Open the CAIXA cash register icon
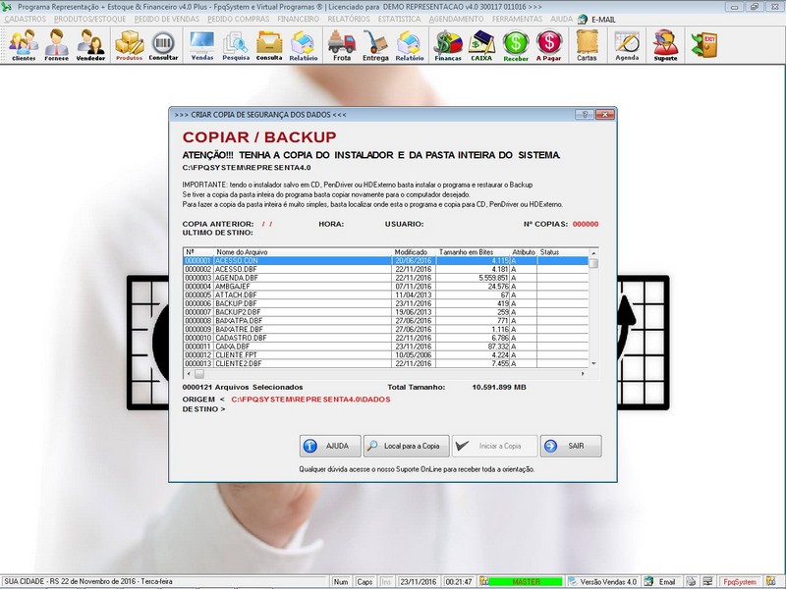786x589 pixels. pyautogui.click(x=481, y=45)
